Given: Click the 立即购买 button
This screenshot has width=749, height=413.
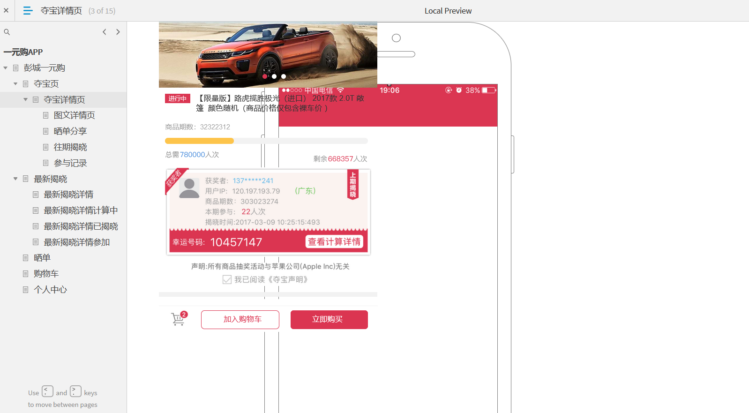Looking at the screenshot, I should [329, 320].
